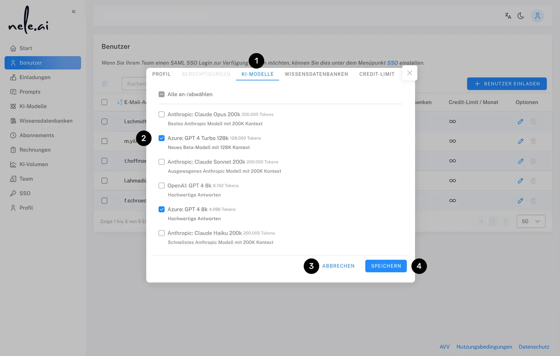
Task: Open Abonnements in the sidebar
Action: [43, 135]
